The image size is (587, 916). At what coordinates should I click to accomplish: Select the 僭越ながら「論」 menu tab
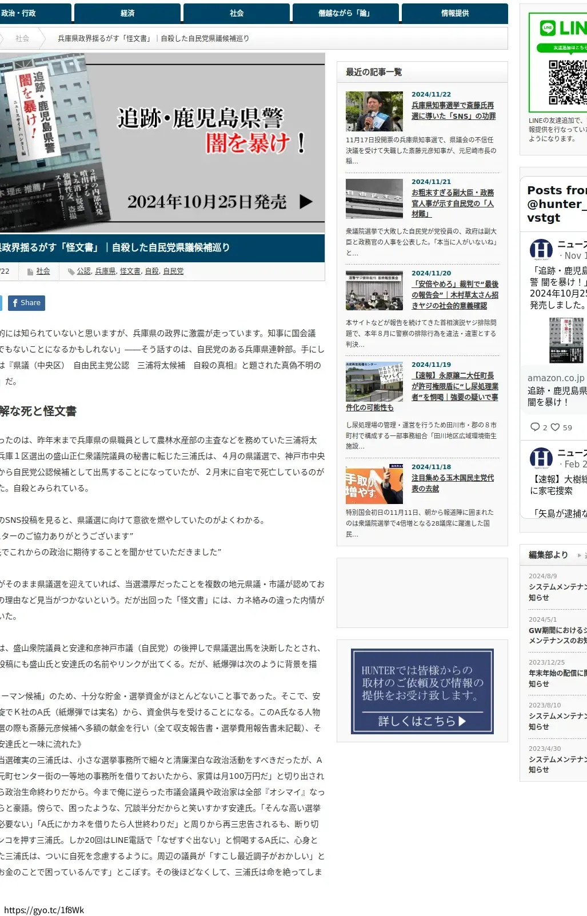coord(345,13)
